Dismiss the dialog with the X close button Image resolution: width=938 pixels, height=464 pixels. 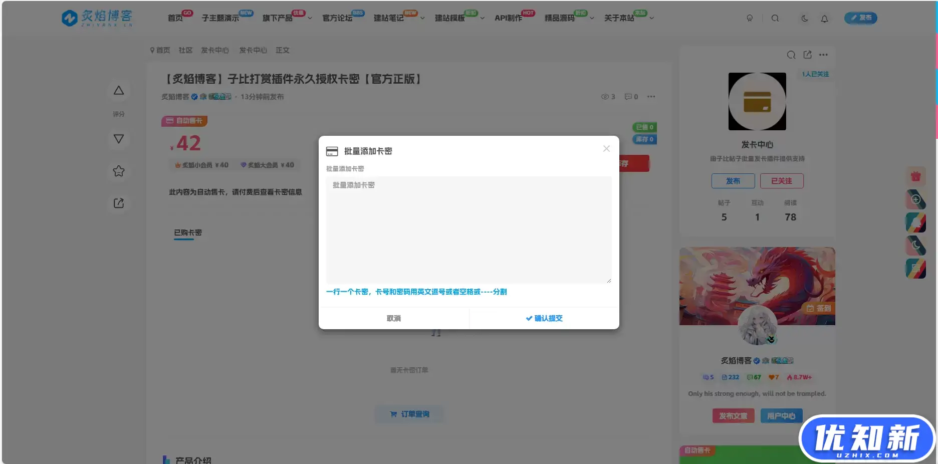pyautogui.click(x=606, y=148)
